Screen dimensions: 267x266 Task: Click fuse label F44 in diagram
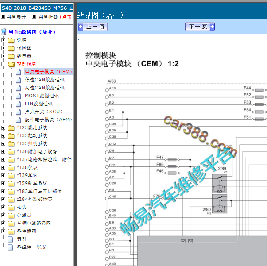pos(247,88)
